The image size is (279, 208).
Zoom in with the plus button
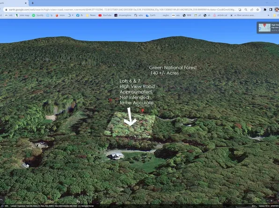(x=272, y=201)
